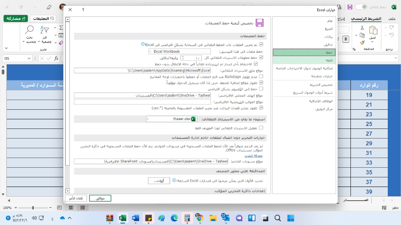The width and height of the screenshot is (401, 225).
Task: Expand the Name Box D5 dropdown
Action: (29, 58)
